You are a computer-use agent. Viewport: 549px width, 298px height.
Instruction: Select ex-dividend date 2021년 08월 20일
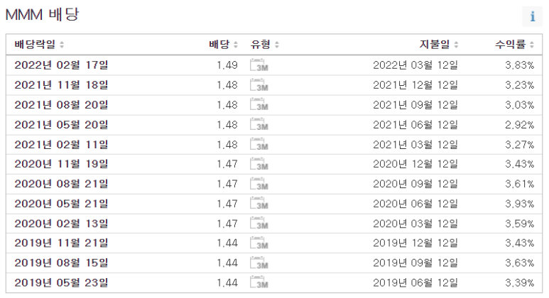61,105
